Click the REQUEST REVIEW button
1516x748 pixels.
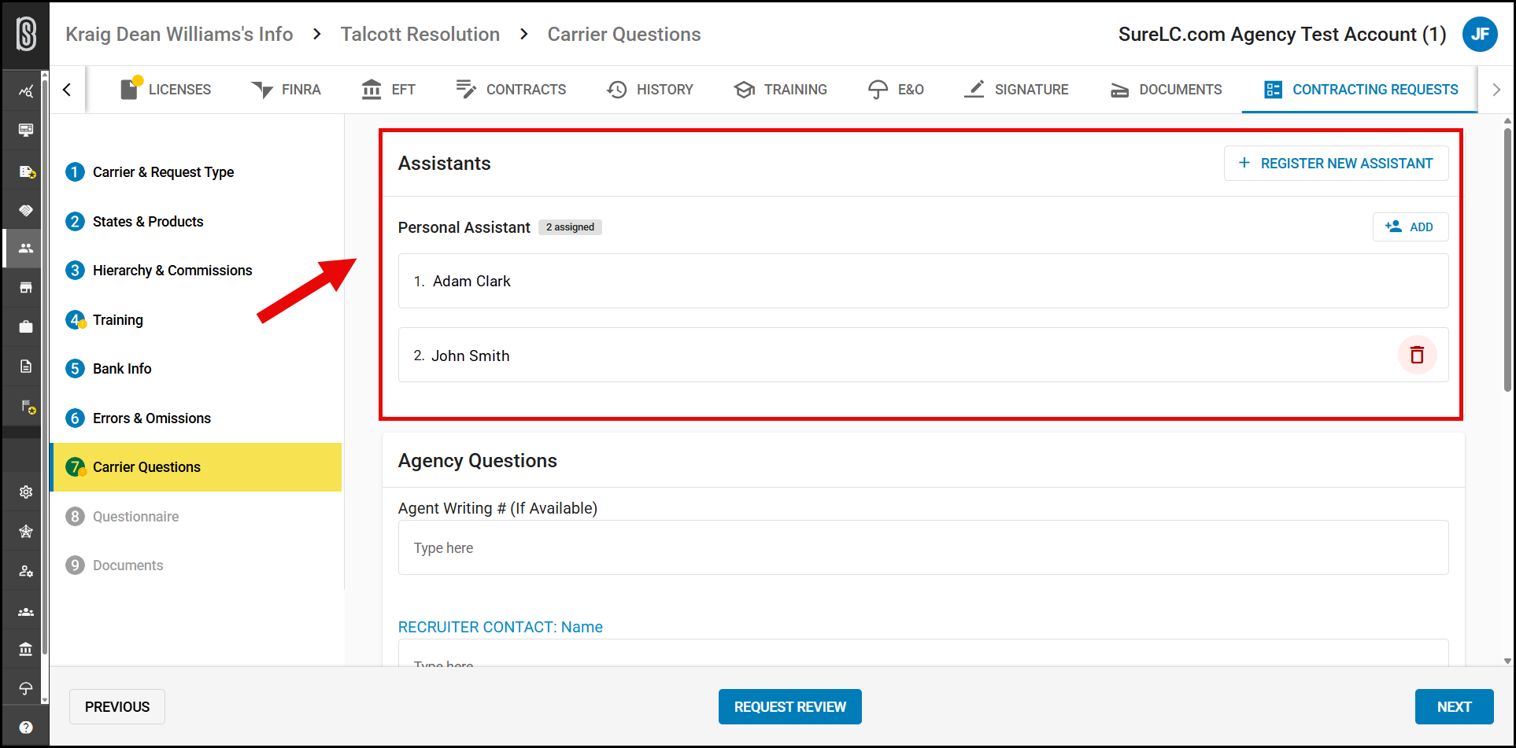(789, 707)
